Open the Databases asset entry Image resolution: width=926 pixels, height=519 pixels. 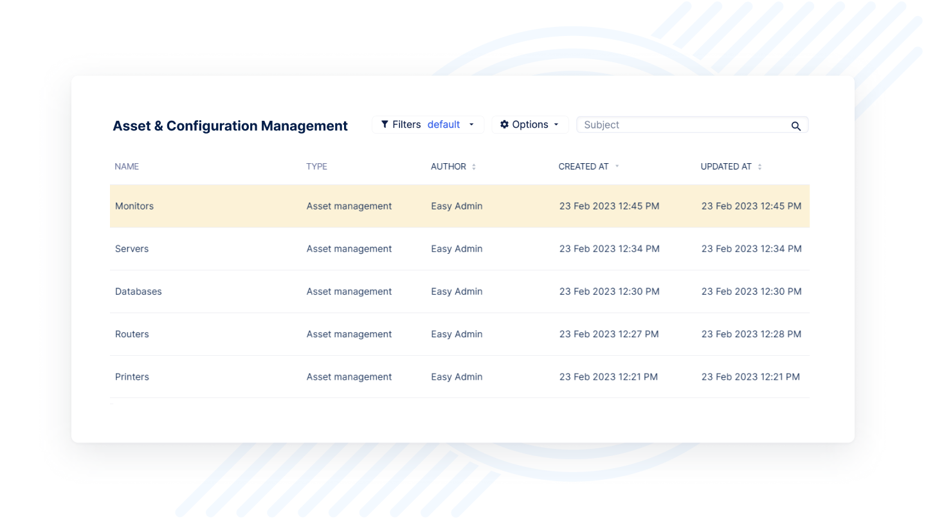coord(138,292)
